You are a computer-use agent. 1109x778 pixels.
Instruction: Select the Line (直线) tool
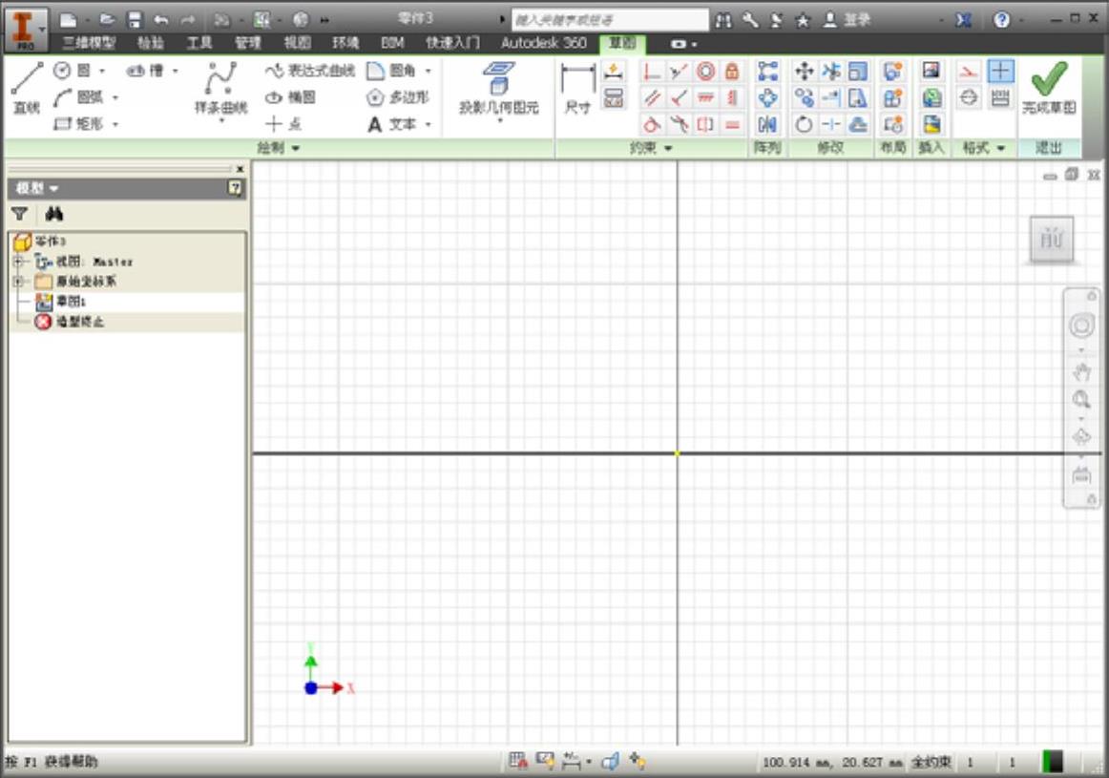click(26, 88)
